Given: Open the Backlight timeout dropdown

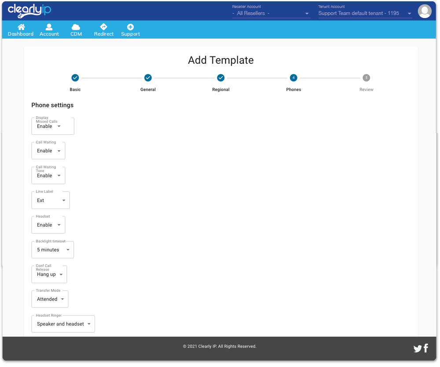Looking at the screenshot, I should click(53, 250).
